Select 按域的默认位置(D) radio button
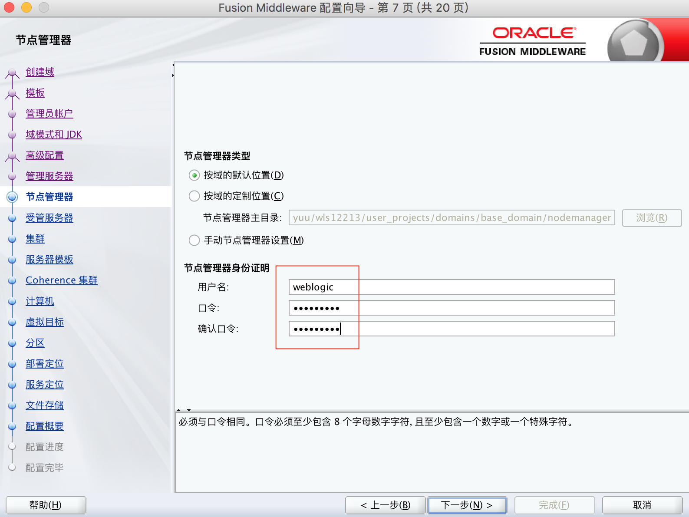 coord(194,175)
